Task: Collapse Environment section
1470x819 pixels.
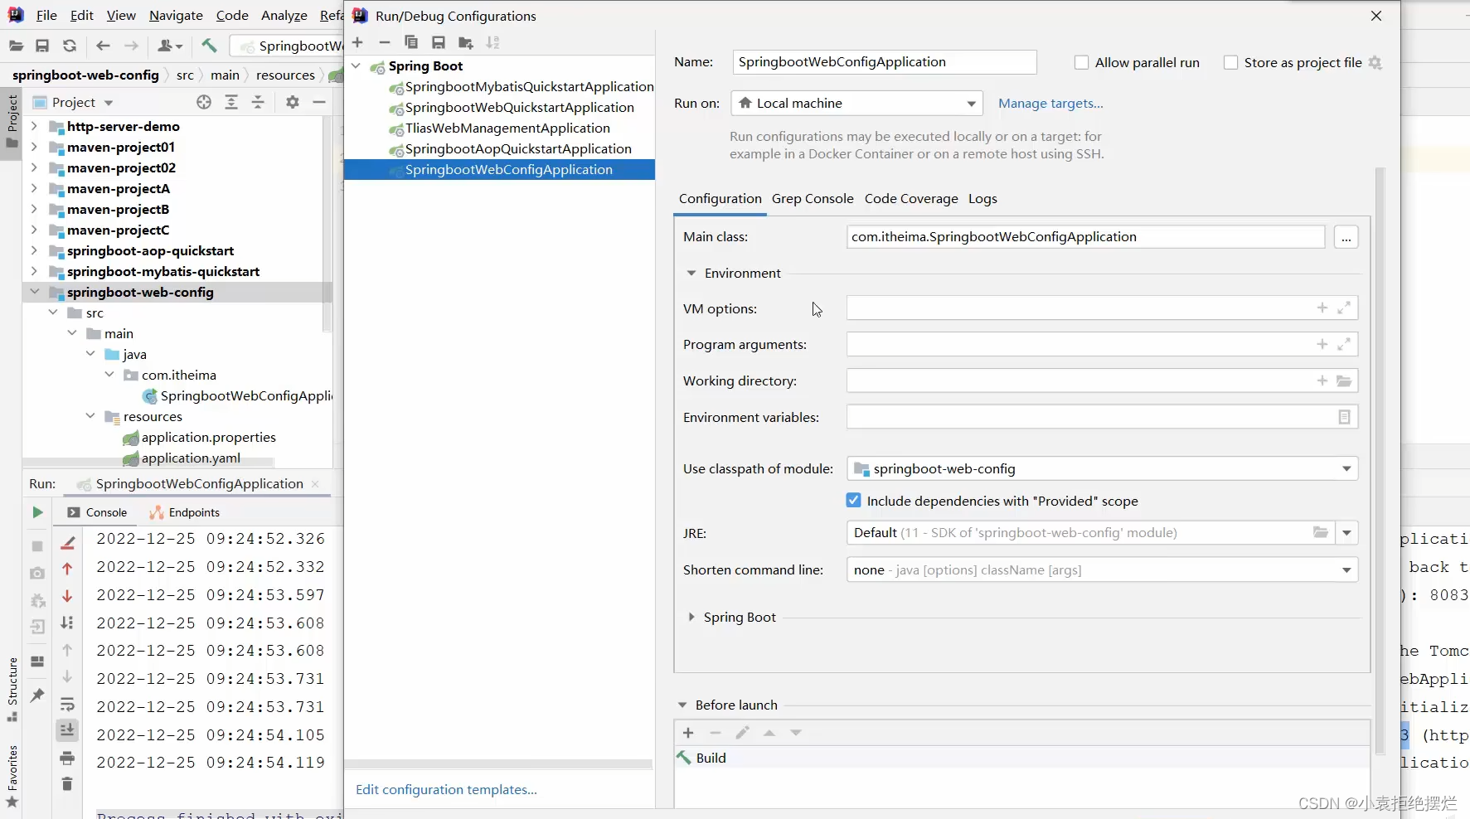Action: click(691, 273)
